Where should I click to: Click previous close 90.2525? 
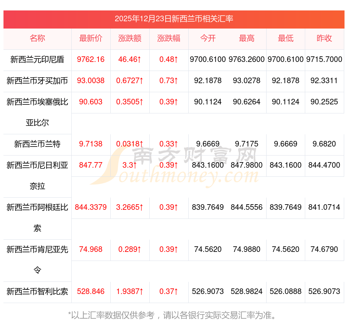[324, 102]
